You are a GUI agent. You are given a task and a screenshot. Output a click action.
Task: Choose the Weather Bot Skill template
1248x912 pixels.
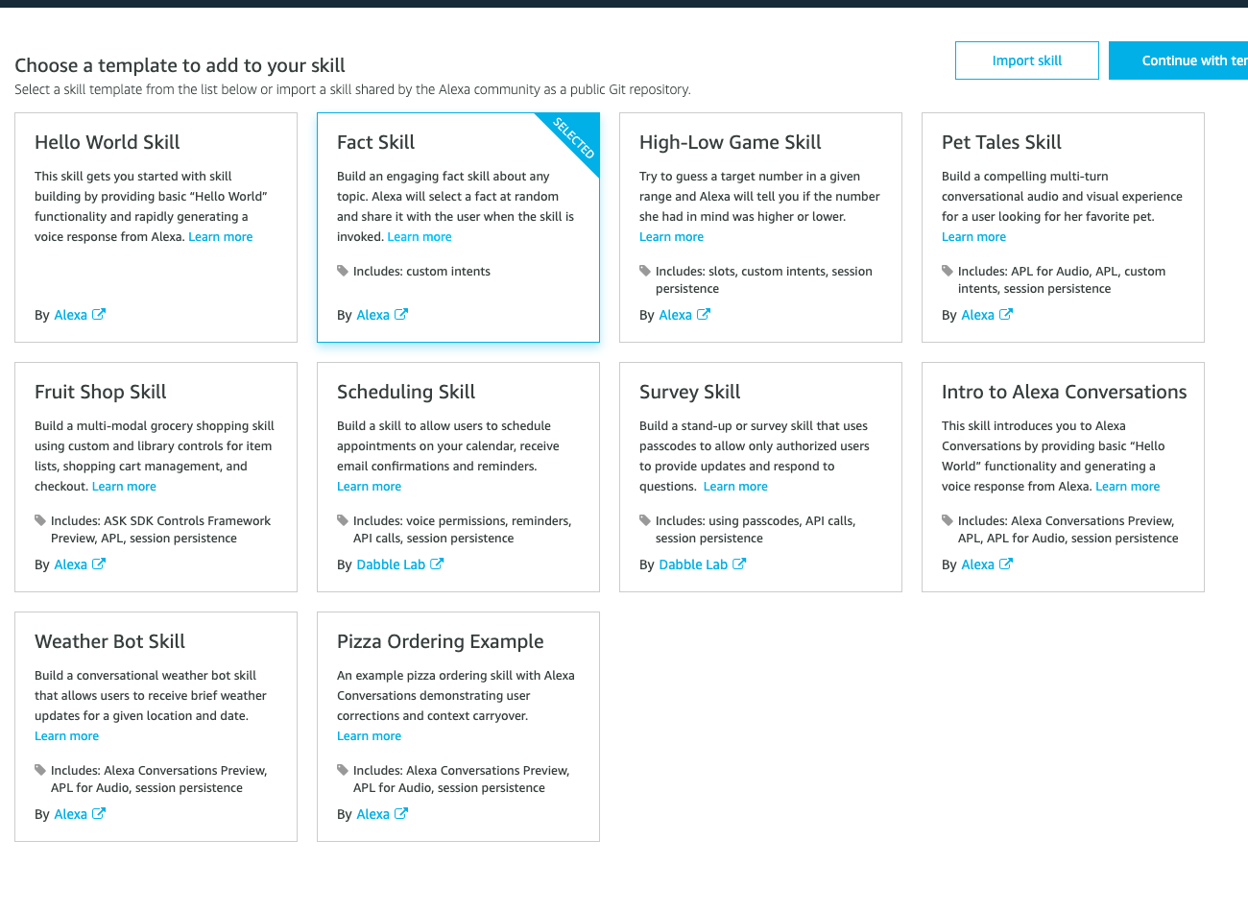point(156,727)
